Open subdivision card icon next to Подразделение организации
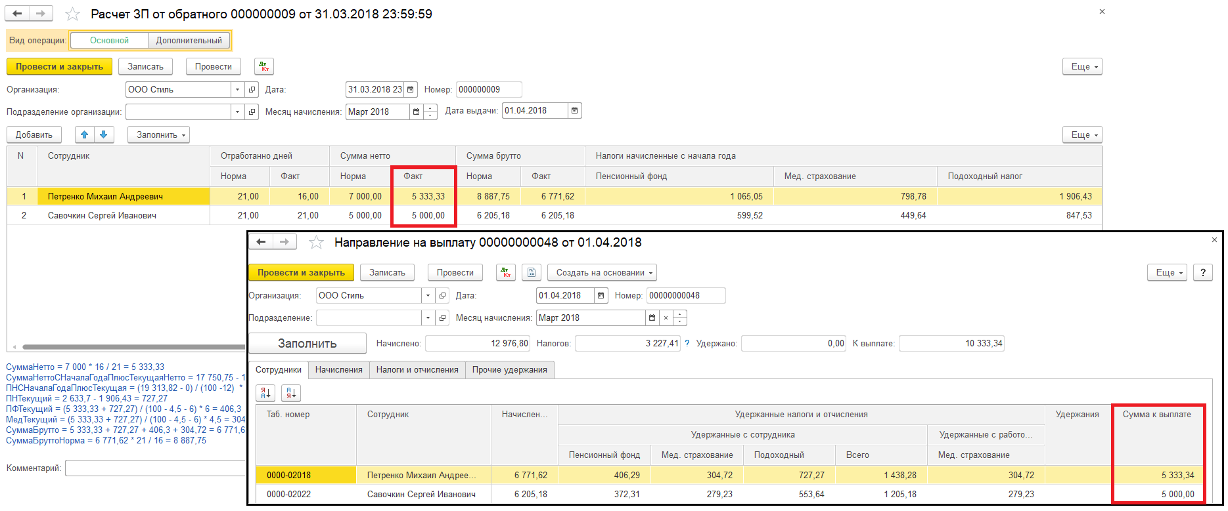This screenshot has height=511, width=1228. click(x=252, y=112)
